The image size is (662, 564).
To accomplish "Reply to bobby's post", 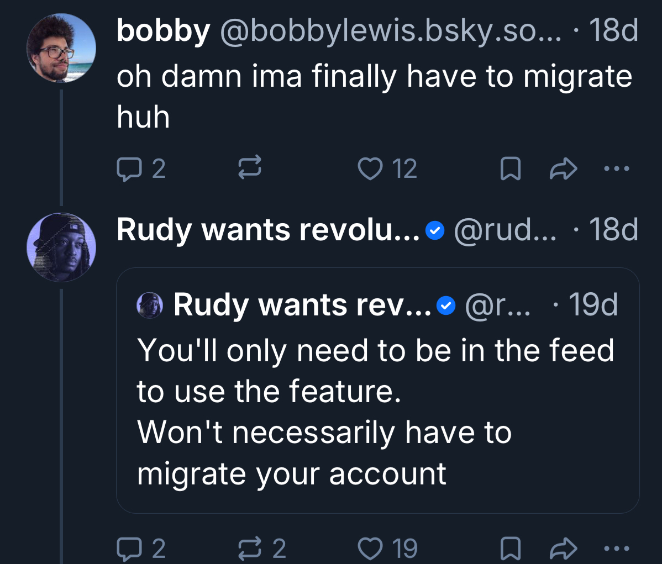I will point(128,168).
